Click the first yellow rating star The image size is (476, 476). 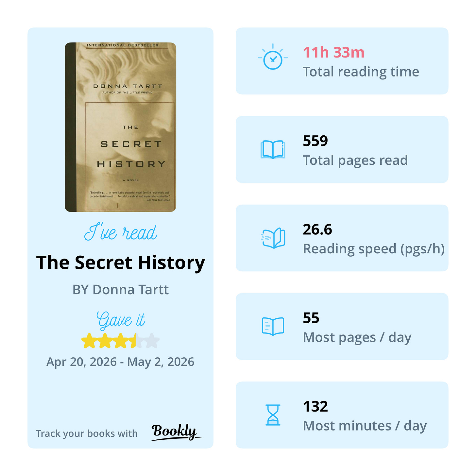(x=88, y=341)
